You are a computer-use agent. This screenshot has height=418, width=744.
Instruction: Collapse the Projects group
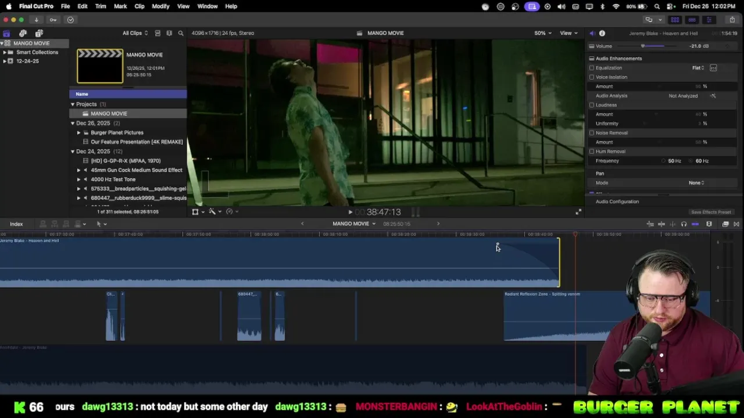point(73,105)
